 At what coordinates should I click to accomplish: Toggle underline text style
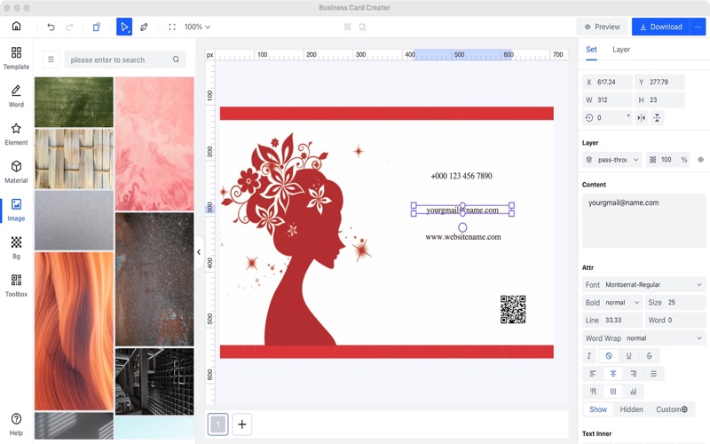point(629,356)
